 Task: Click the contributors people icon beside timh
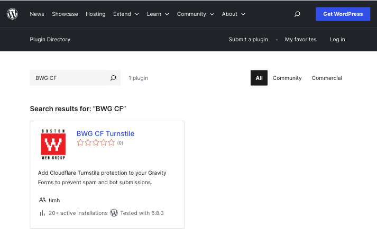[42, 200]
